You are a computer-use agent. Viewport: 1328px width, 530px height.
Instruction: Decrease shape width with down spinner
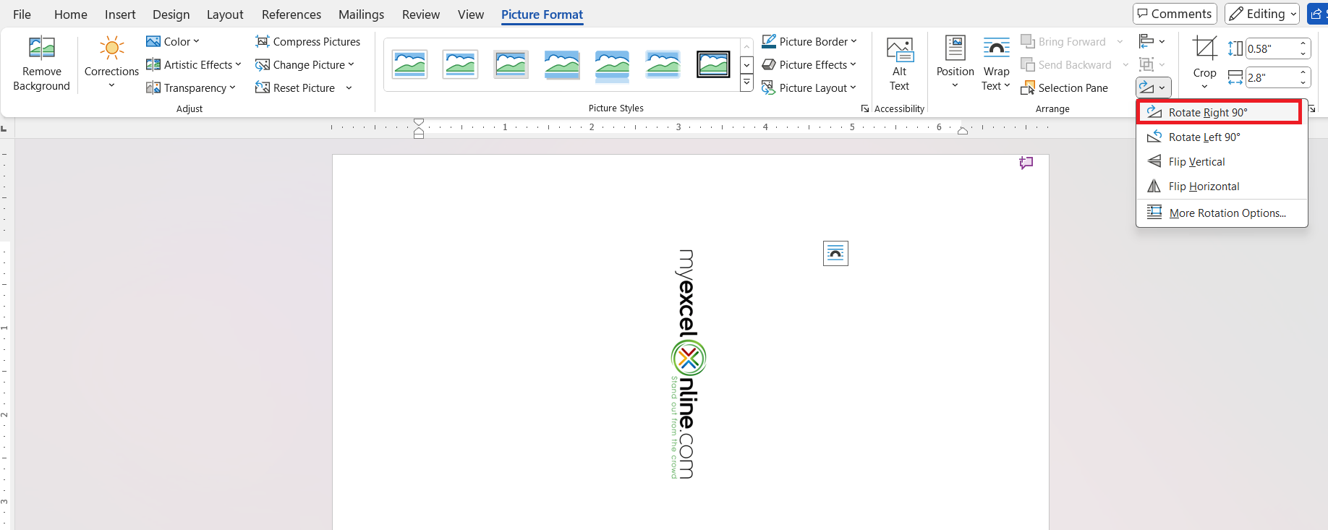pyautogui.click(x=1303, y=82)
